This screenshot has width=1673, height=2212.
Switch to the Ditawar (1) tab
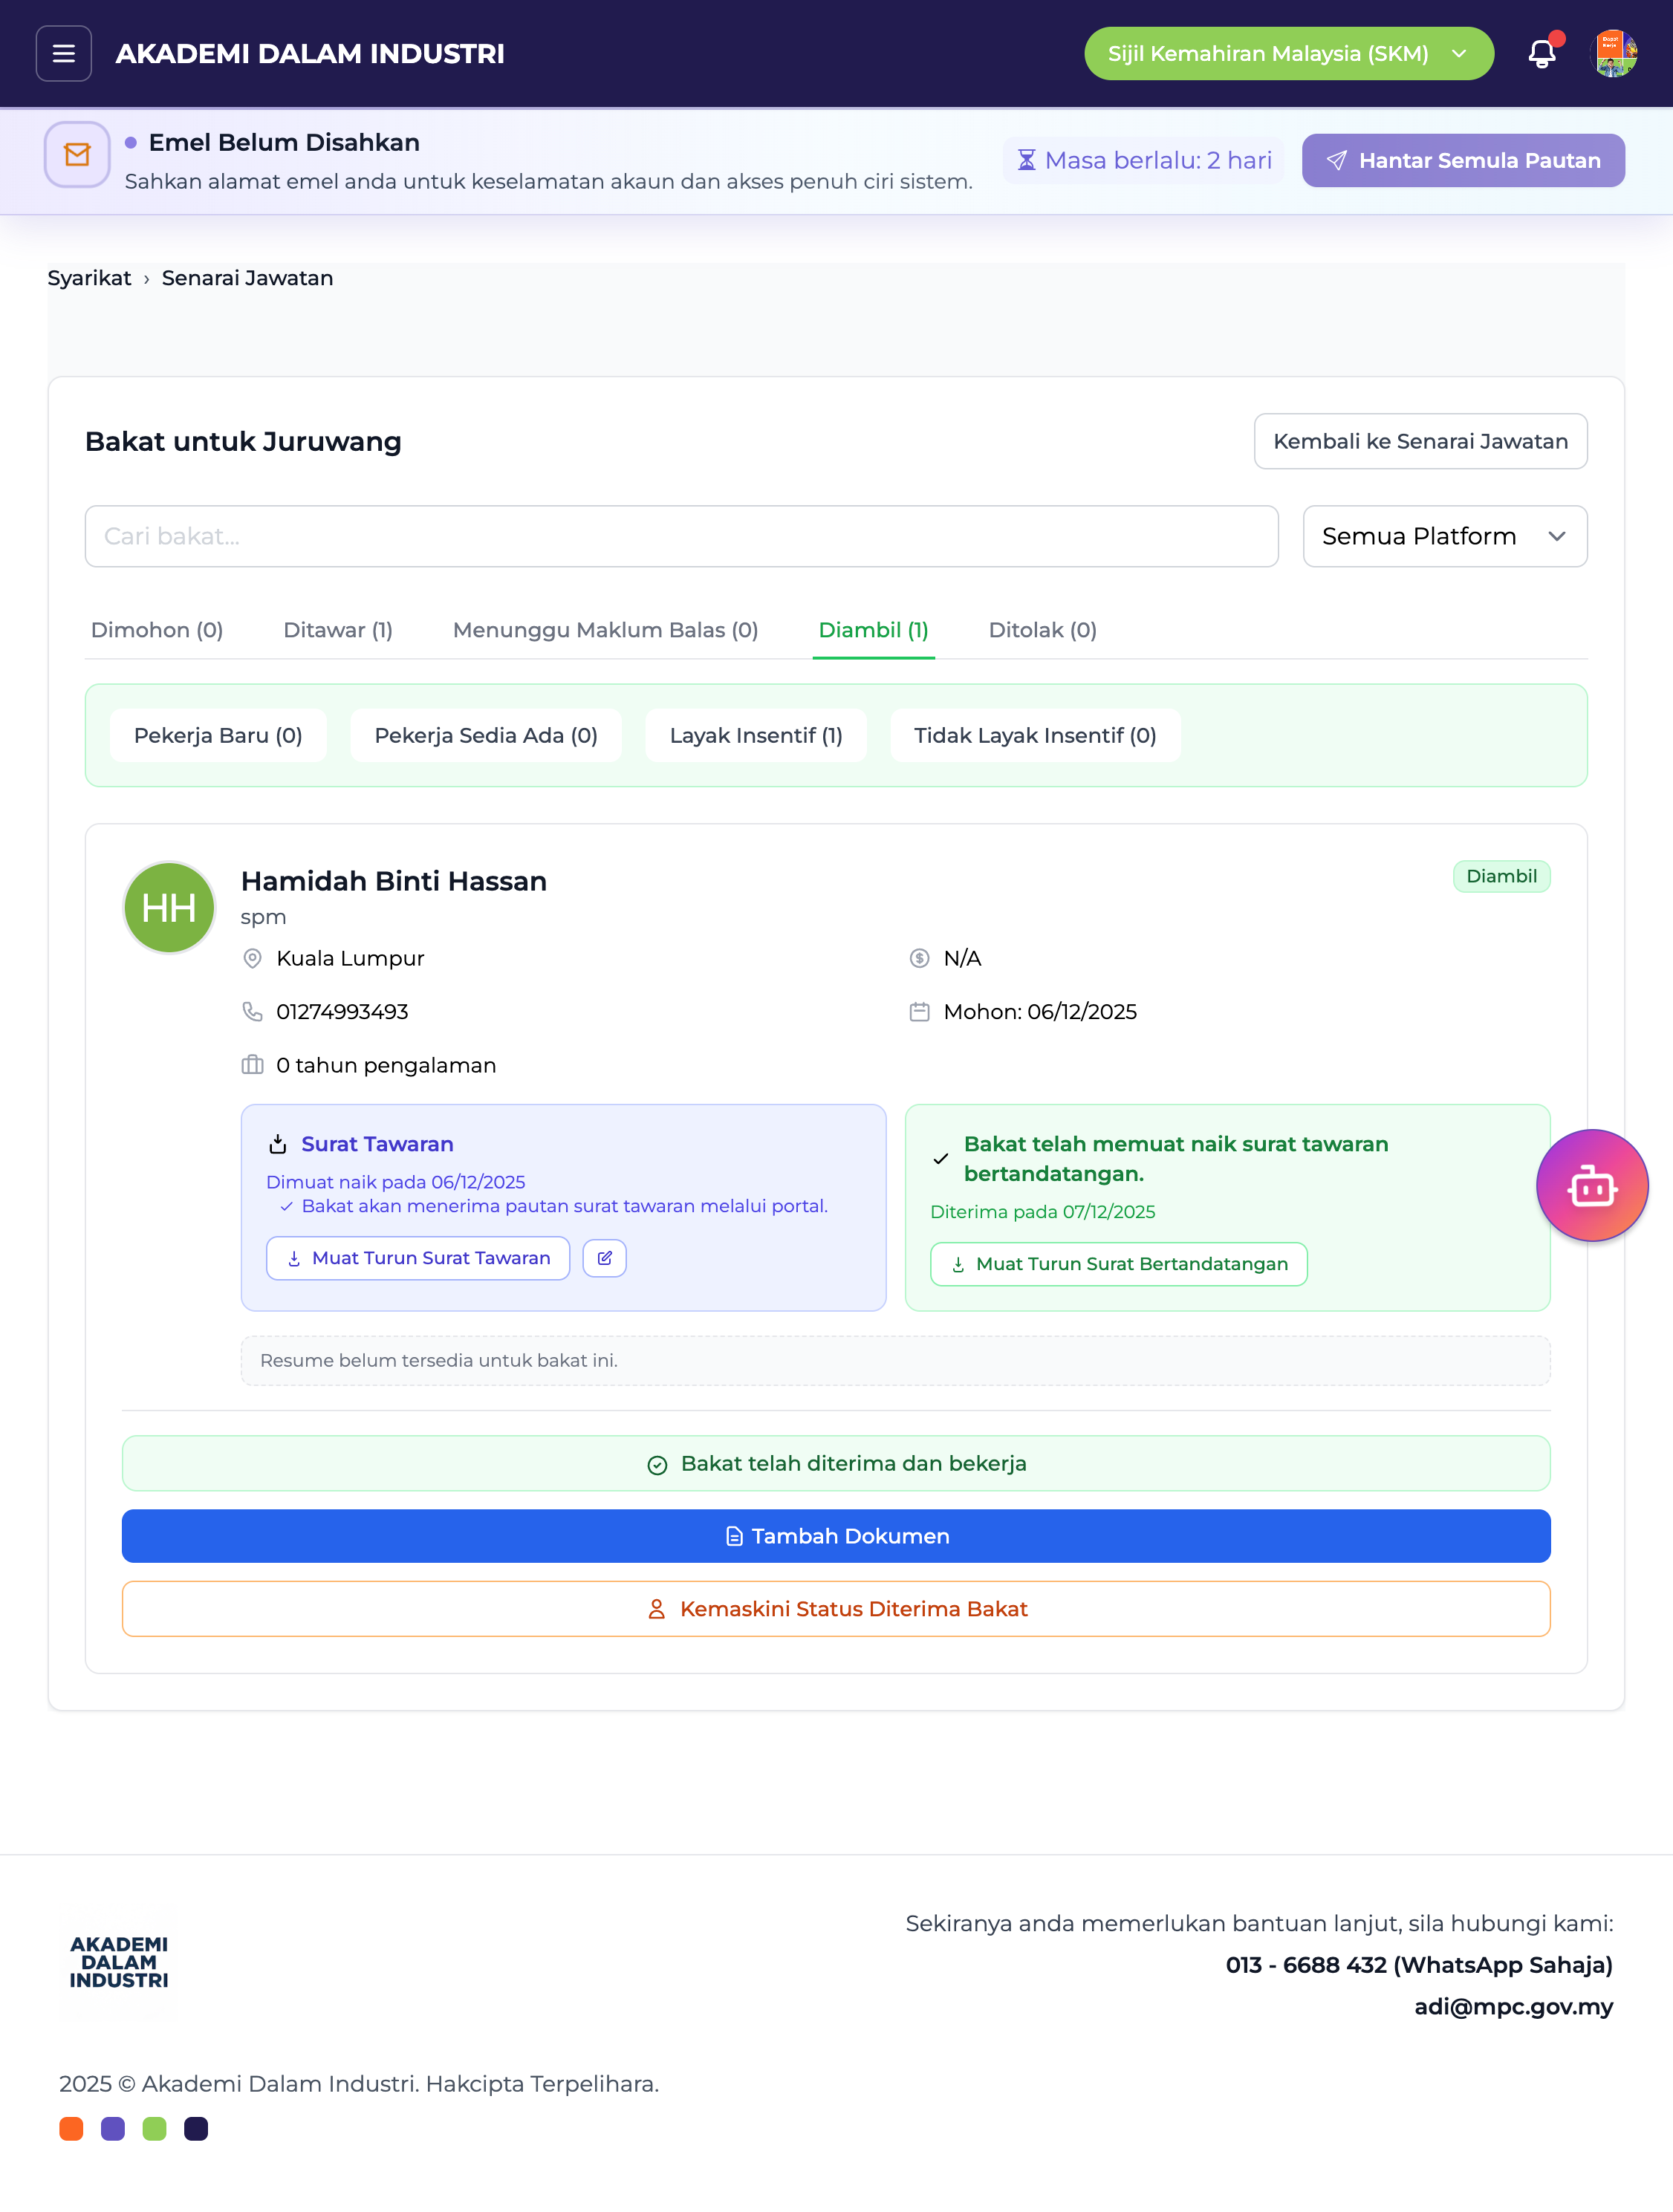[338, 630]
